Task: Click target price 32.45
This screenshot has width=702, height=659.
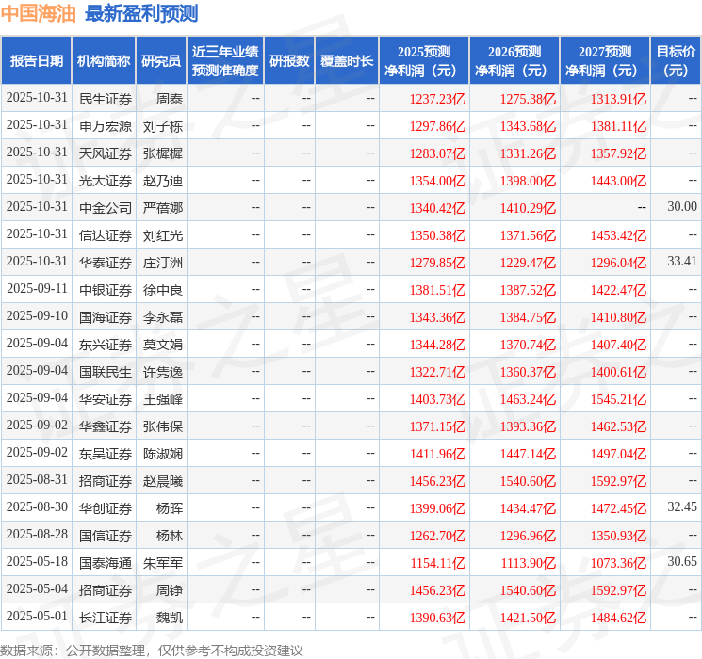Action: coord(682,506)
